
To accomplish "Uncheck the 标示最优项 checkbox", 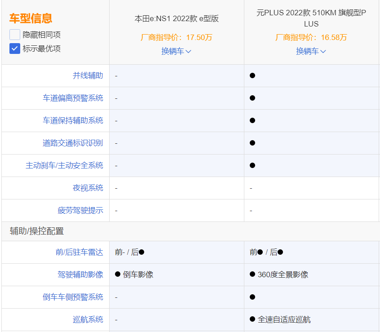I will coord(15,49).
